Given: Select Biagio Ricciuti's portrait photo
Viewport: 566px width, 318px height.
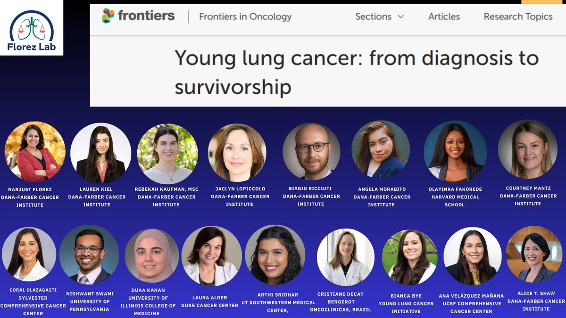Looking at the screenshot, I should 311,151.
